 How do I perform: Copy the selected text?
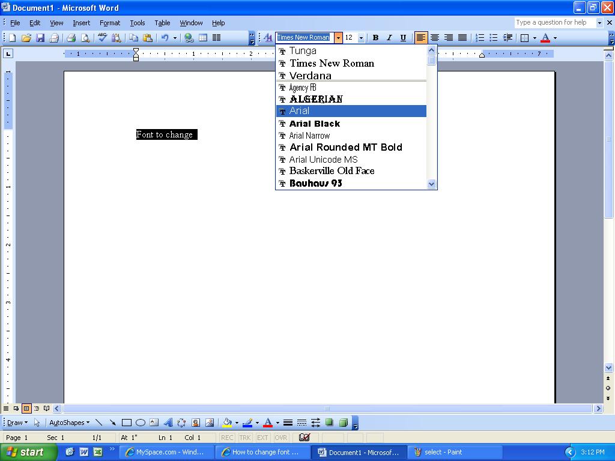(134, 38)
